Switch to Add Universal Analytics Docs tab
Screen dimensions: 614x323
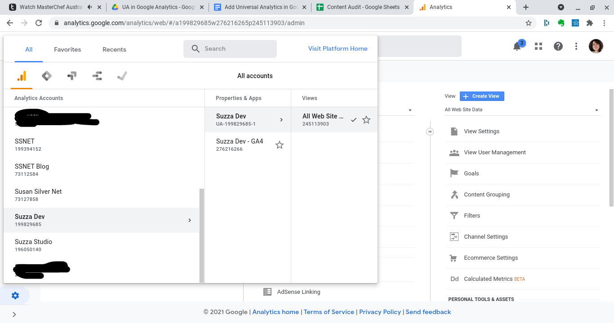pos(260,7)
